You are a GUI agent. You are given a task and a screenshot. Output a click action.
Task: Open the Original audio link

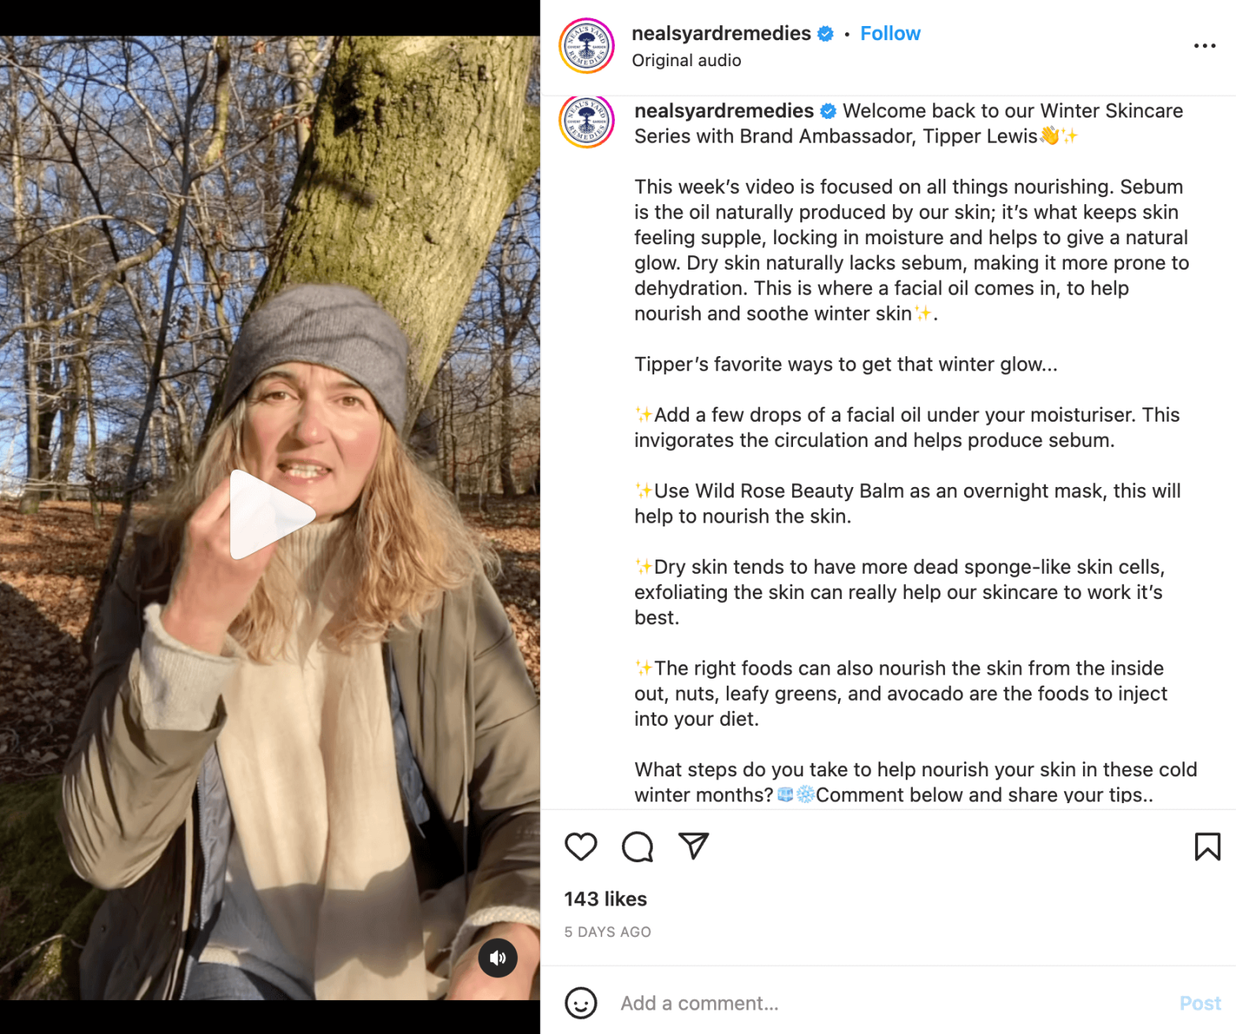[x=686, y=61]
